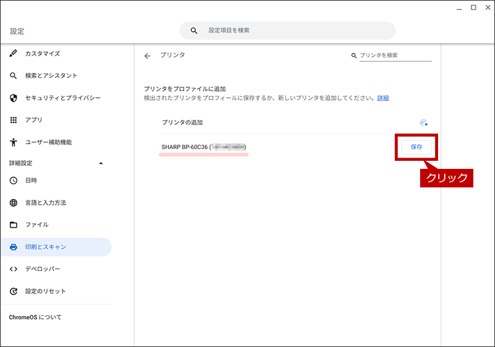
Task: Click the clock icon for 日時
Action: point(13,181)
